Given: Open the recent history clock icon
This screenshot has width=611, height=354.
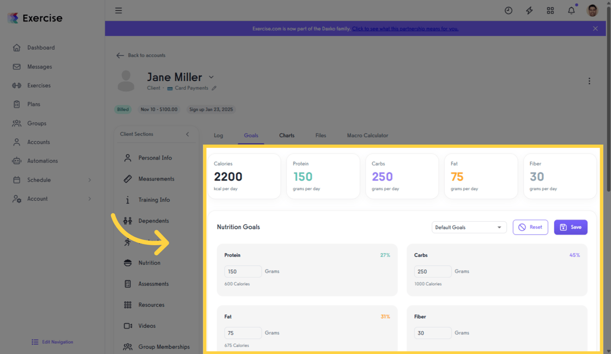Looking at the screenshot, I should [x=508, y=10].
